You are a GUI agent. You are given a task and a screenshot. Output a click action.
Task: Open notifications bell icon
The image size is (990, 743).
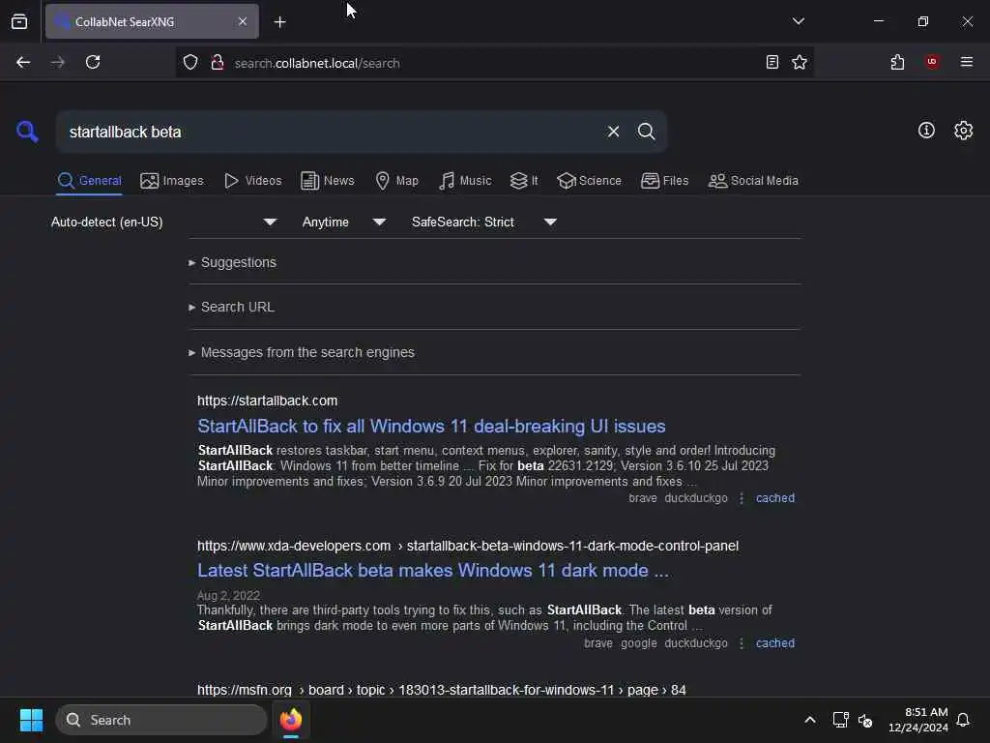tap(963, 720)
